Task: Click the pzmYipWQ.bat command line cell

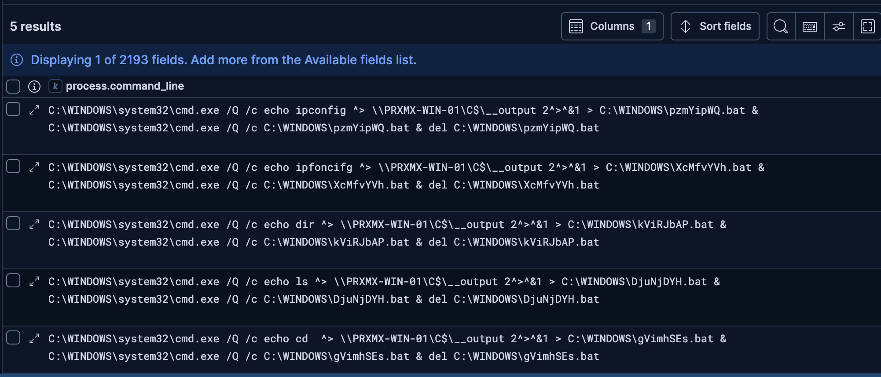Action: pos(403,119)
